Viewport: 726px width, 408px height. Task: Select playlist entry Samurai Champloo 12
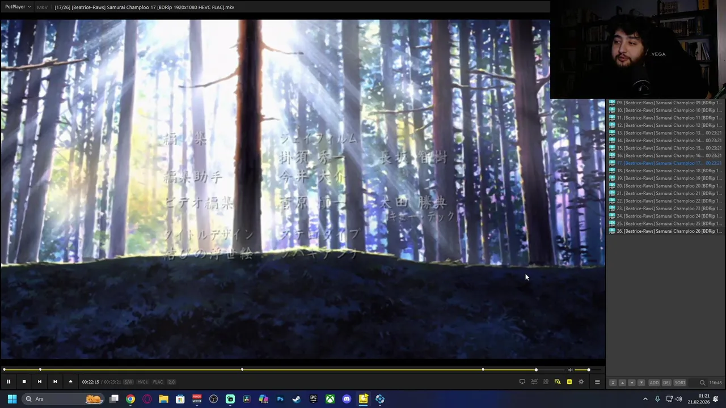(665, 125)
